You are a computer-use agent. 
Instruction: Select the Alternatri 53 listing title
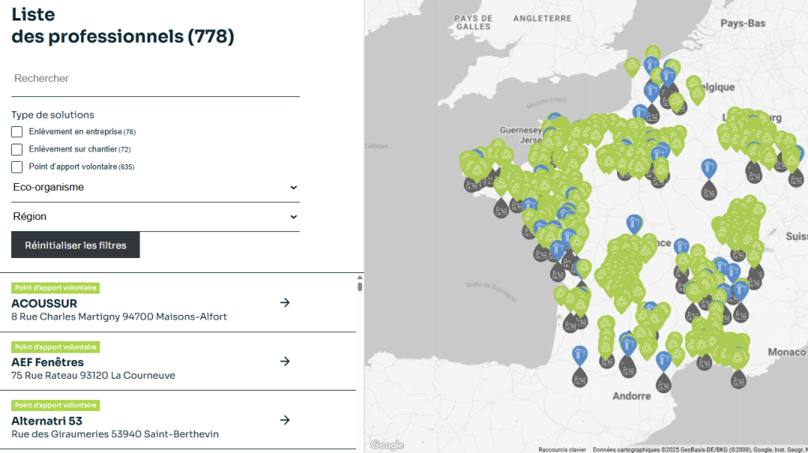pyautogui.click(x=47, y=421)
